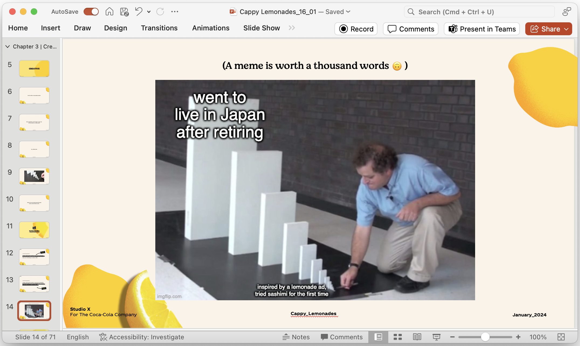
Task: Open the Draw tab
Action: point(82,28)
